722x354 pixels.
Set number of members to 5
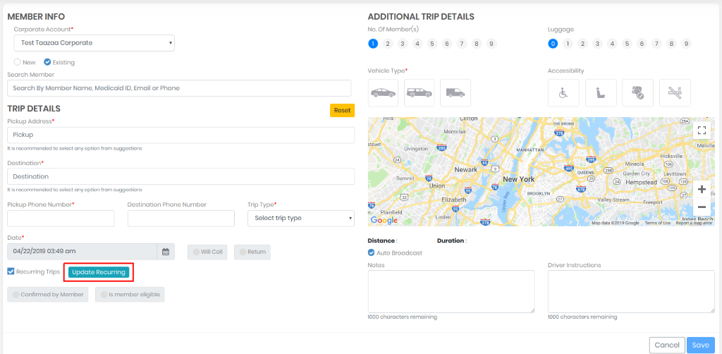pos(432,44)
